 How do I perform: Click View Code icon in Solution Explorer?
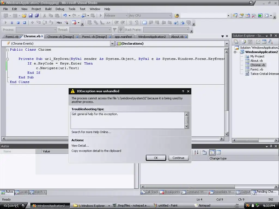click(258, 42)
